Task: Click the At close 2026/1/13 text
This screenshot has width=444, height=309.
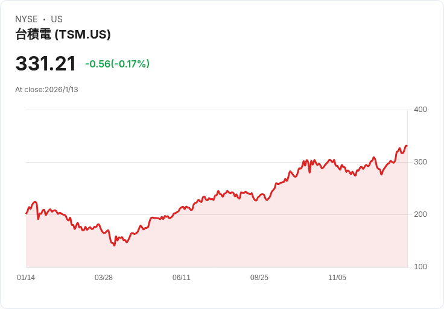Action: (x=46, y=90)
